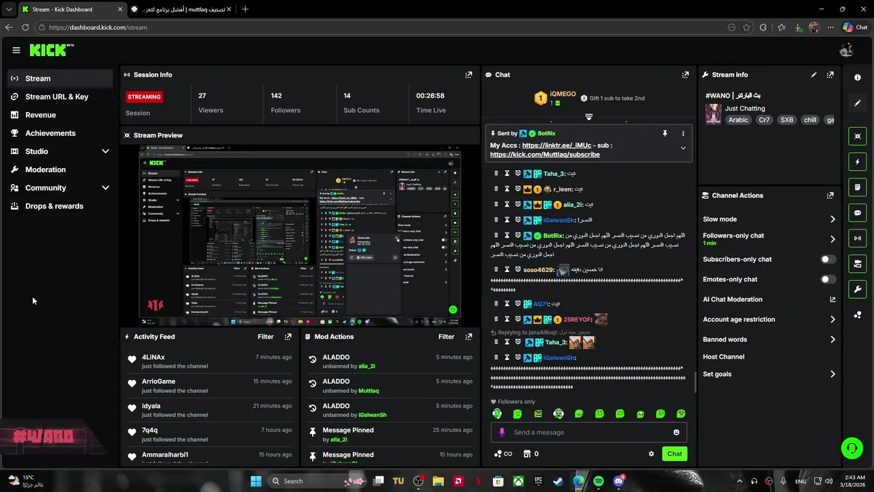The image size is (874, 492).
Task: Expand Set goals options
Action: point(832,374)
